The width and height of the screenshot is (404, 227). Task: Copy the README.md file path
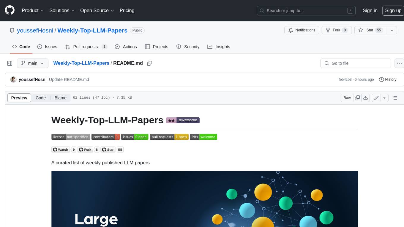click(150, 63)
